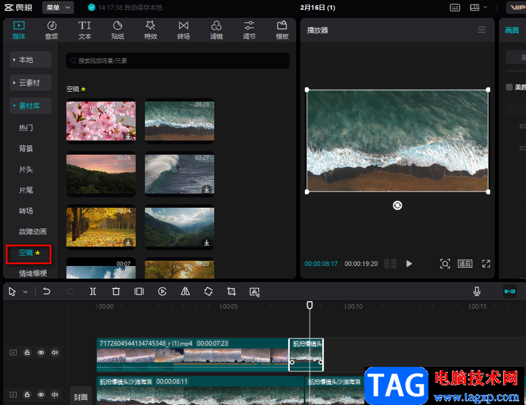Collapse the 素材库 section
The width and height of the screenshot is (526, 405).
coord(31,106)
